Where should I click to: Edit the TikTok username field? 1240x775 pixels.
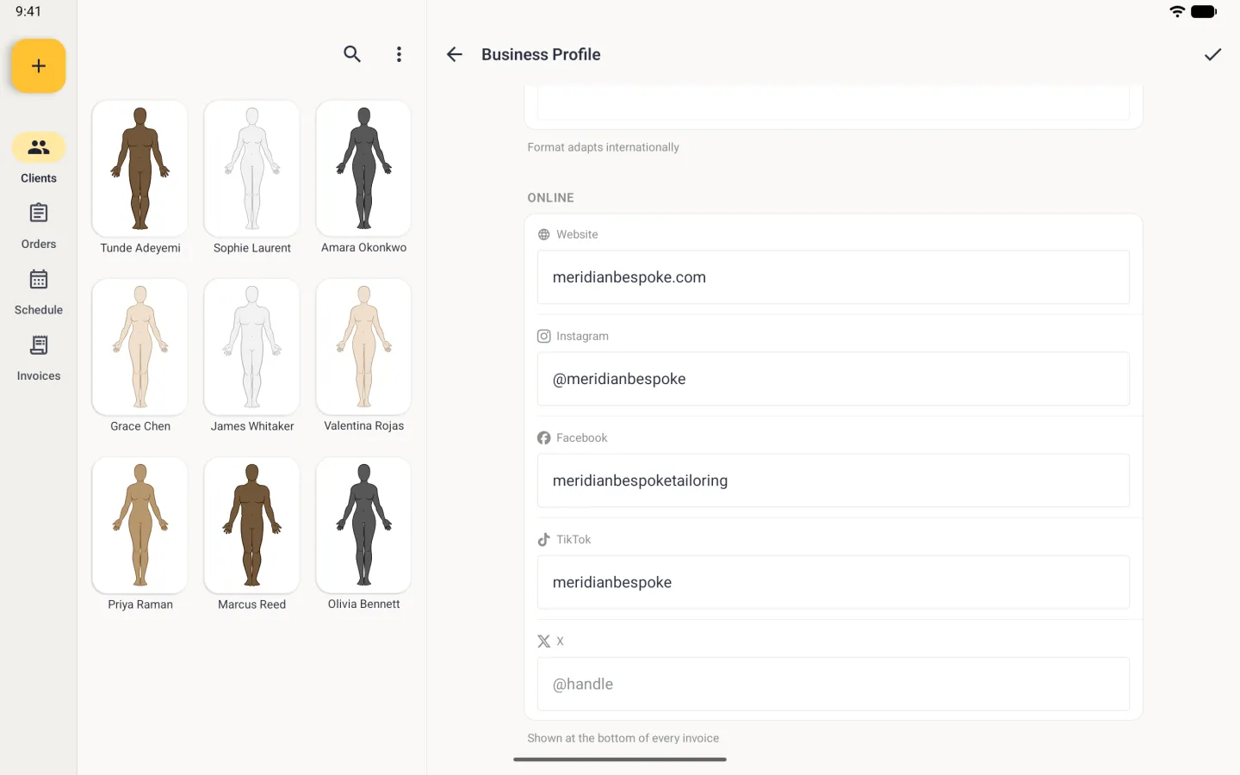point(834,582)
